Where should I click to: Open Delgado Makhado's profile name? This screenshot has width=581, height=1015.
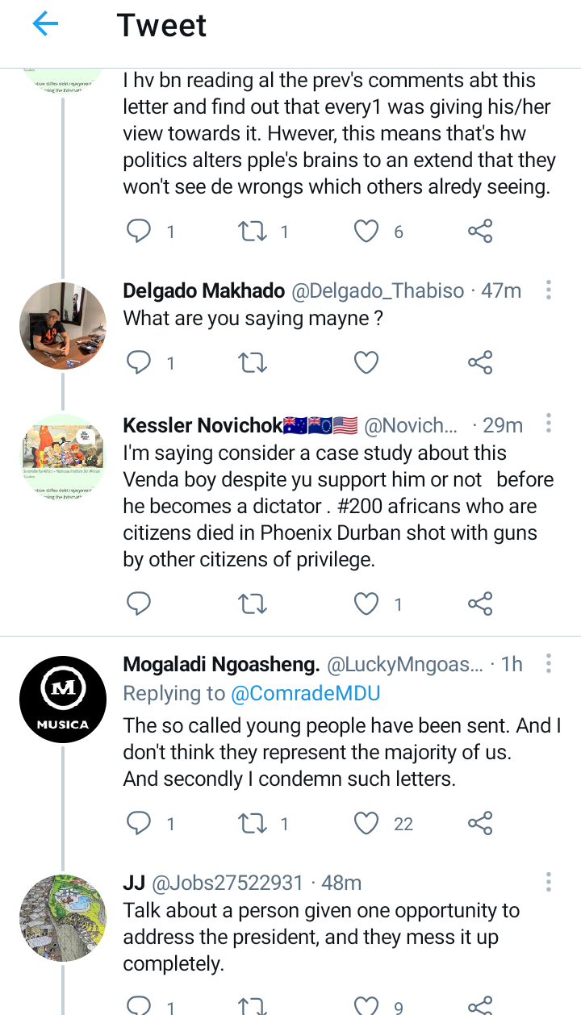tap(203, 291)
